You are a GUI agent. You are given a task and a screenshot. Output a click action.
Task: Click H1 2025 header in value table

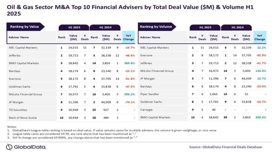[x=73, y=28]
